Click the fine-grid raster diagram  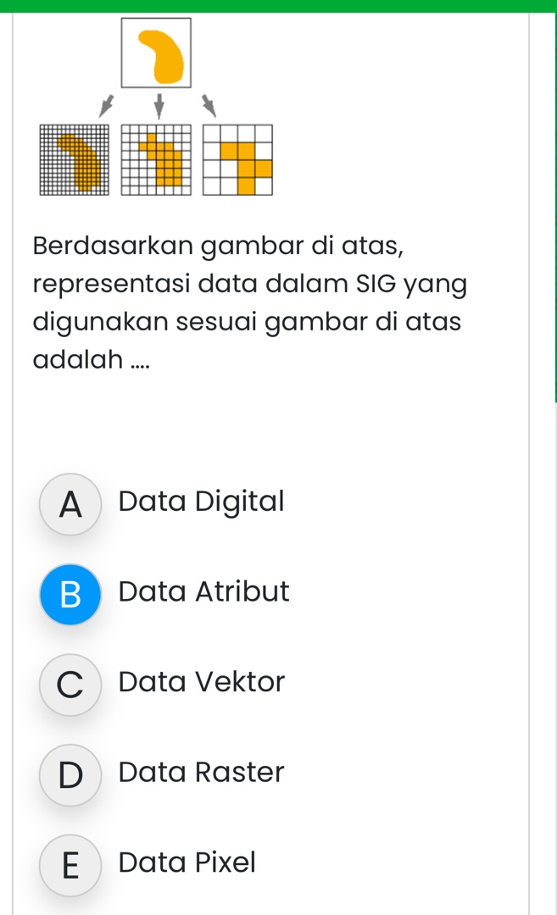point(71,159)
